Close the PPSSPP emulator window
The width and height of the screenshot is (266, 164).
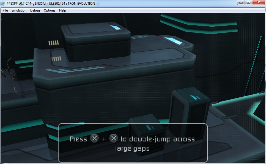coord(259,2)
